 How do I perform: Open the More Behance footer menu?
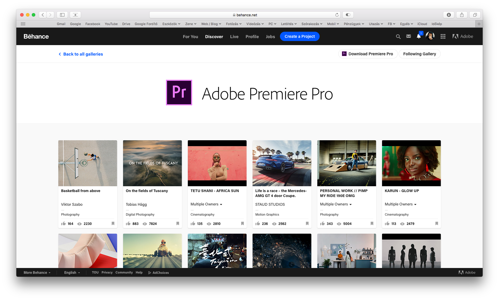point(37,273)
